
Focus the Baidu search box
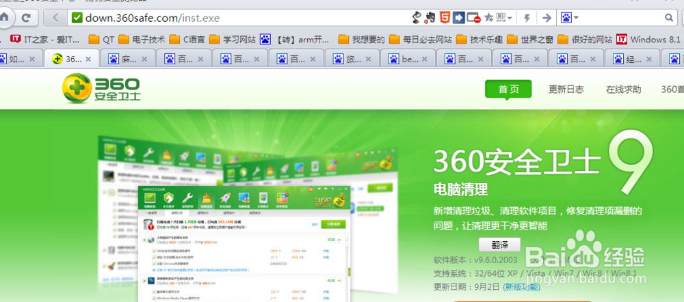622,18
